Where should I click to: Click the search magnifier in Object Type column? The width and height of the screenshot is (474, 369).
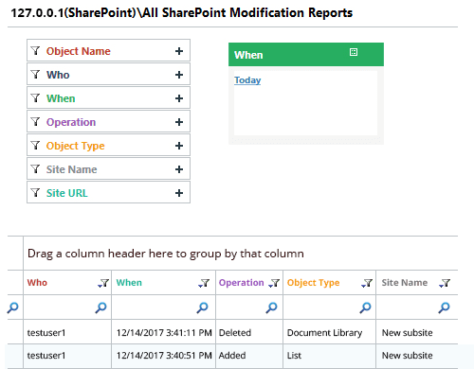coord(365,307)
